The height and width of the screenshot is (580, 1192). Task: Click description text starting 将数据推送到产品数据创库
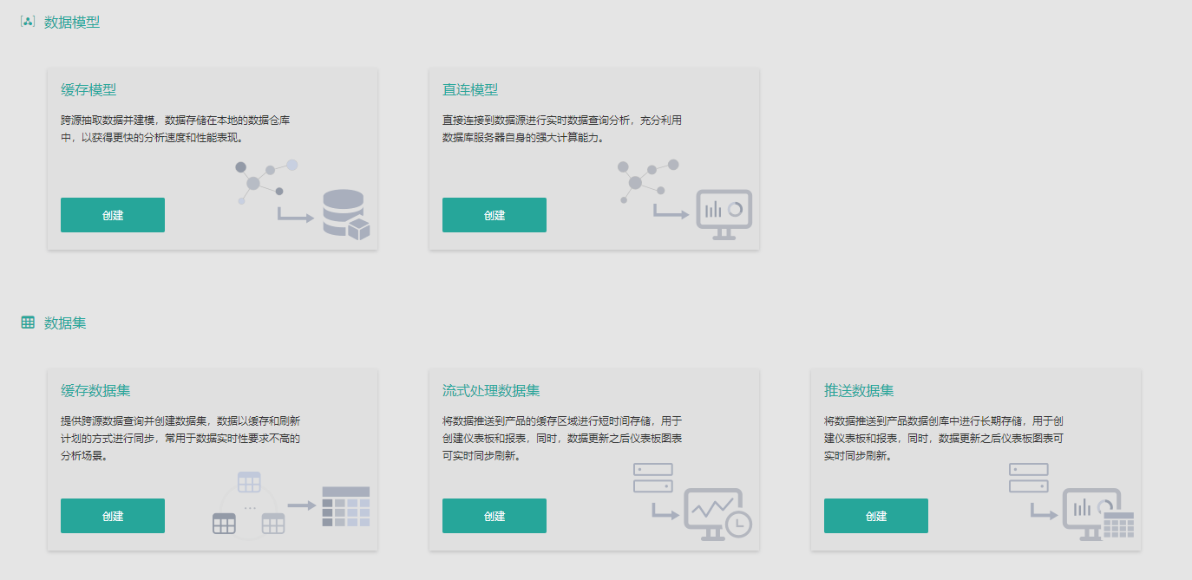coord(944,439)
